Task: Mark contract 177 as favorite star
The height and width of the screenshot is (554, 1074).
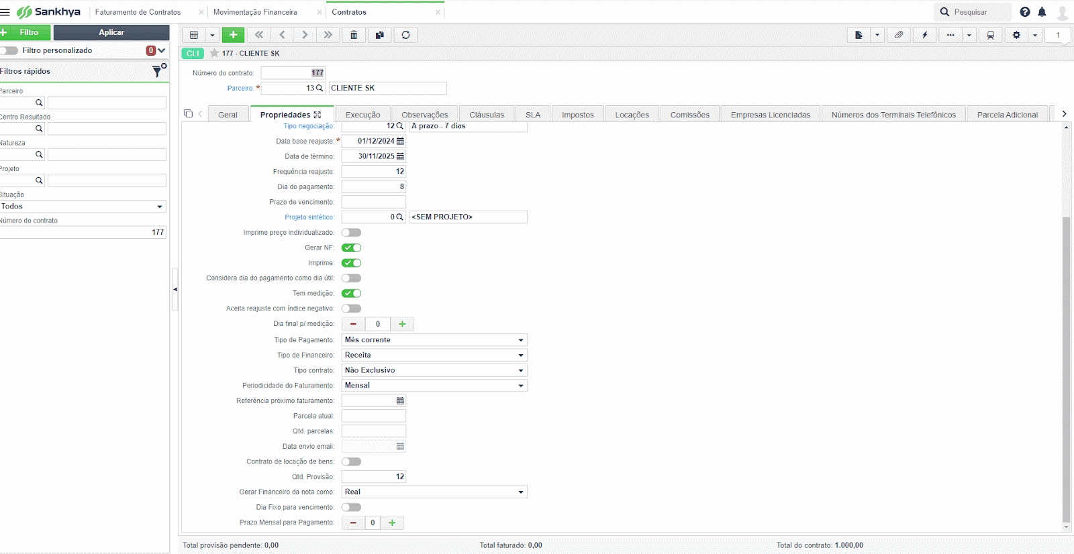Action: 214,53
